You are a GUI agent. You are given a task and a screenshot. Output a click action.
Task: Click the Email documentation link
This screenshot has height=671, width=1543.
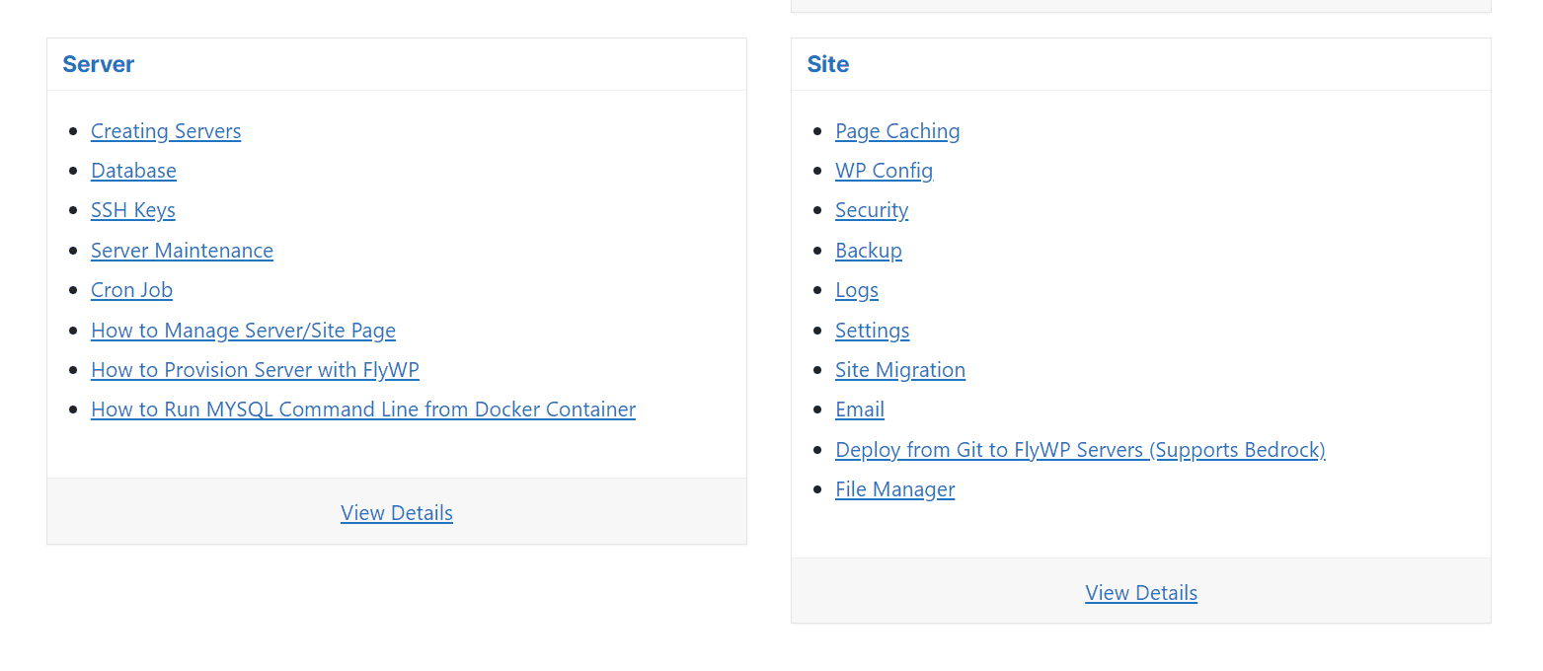click(x=860, y=410)
